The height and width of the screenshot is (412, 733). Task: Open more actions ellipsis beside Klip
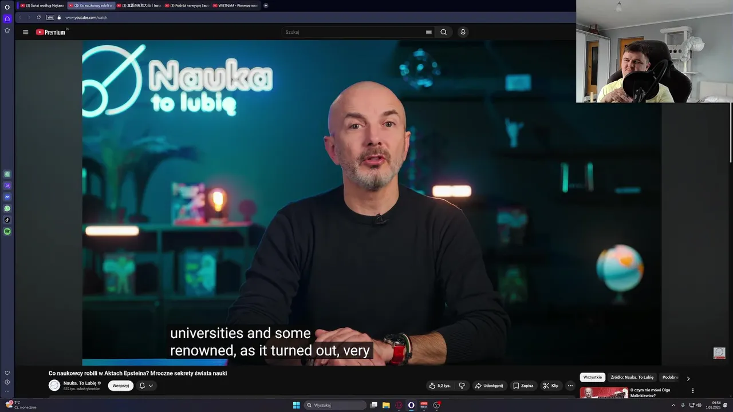570,386
